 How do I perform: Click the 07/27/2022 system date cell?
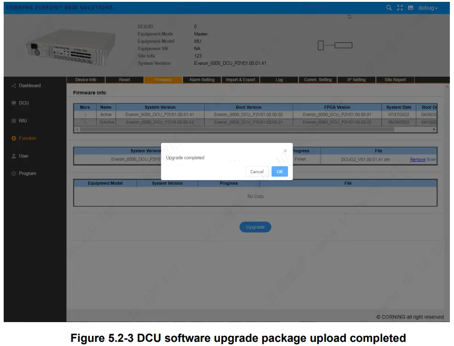399,115
